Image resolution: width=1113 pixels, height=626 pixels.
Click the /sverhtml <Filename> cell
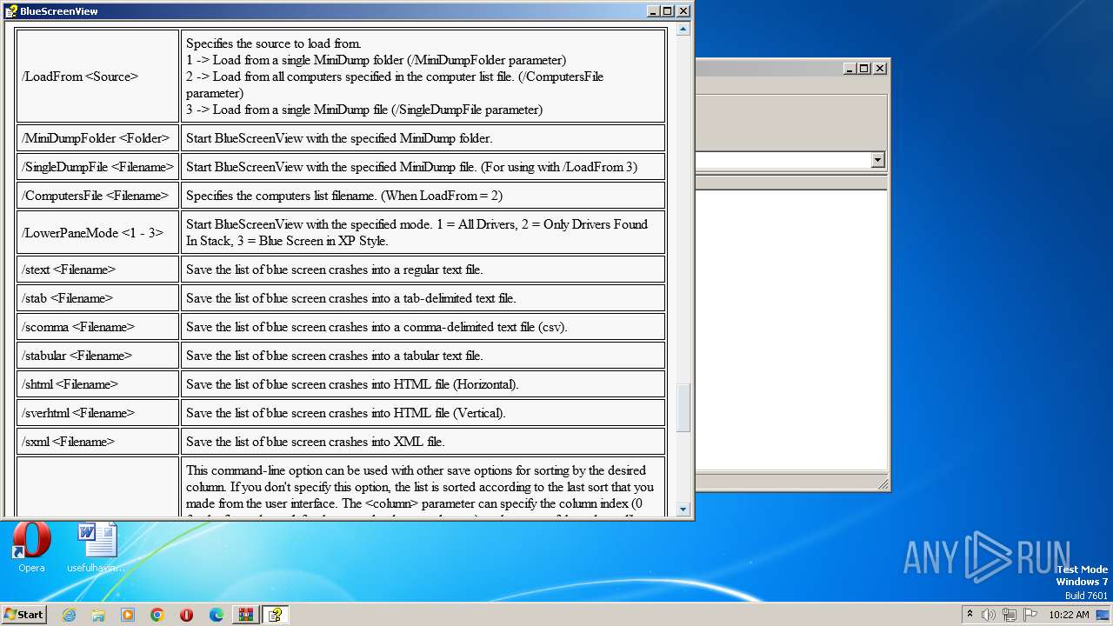[x=97, y=413]
